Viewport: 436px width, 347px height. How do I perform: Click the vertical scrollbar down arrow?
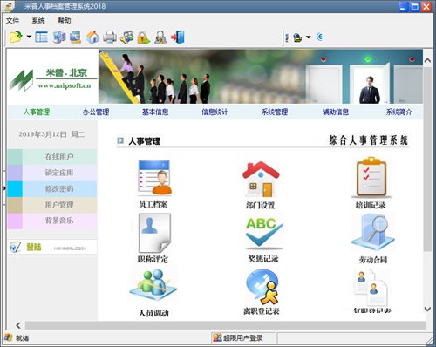coord(427,309)
